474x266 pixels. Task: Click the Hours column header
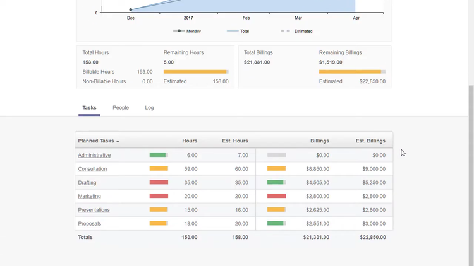pyautogui.click(x=190, y=141)
